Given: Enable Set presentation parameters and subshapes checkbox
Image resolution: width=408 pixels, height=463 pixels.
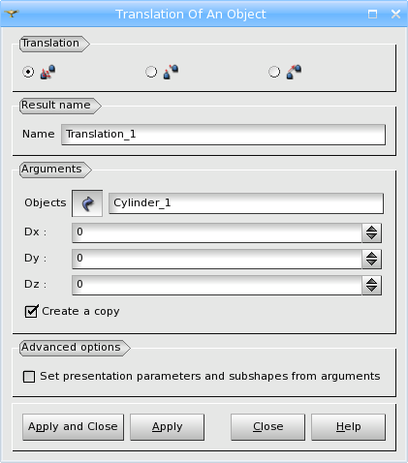Looking at the screenshot, I should tap(29, 377).
